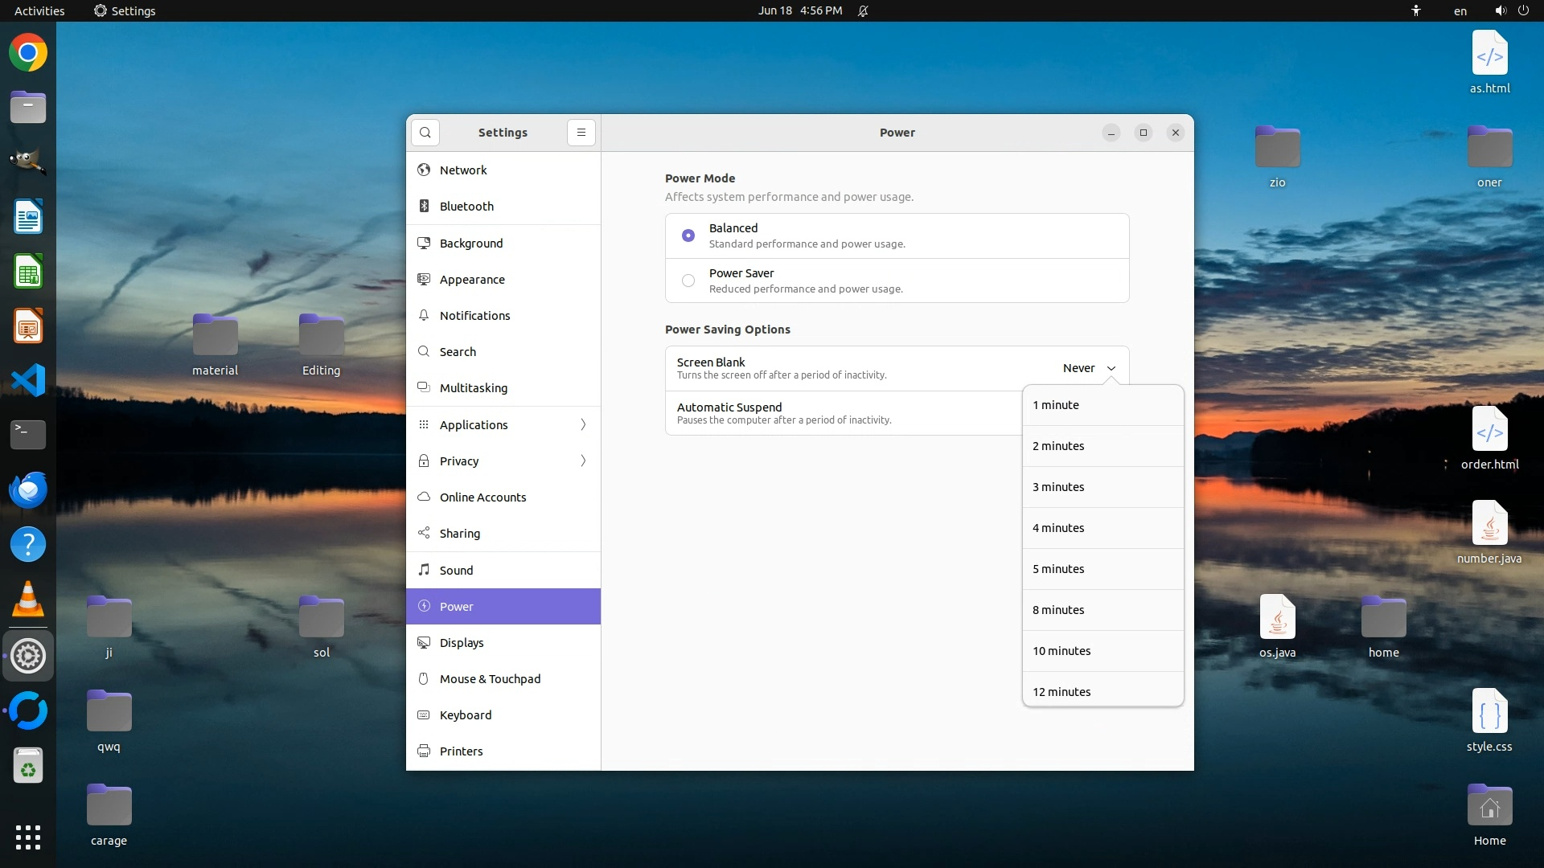Open the Displays settings panel

pos(462,643)
